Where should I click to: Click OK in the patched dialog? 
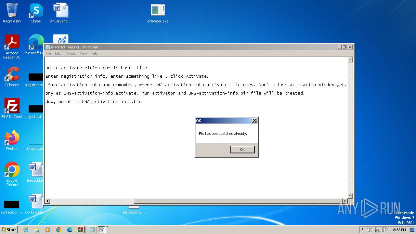click(242, 149)
